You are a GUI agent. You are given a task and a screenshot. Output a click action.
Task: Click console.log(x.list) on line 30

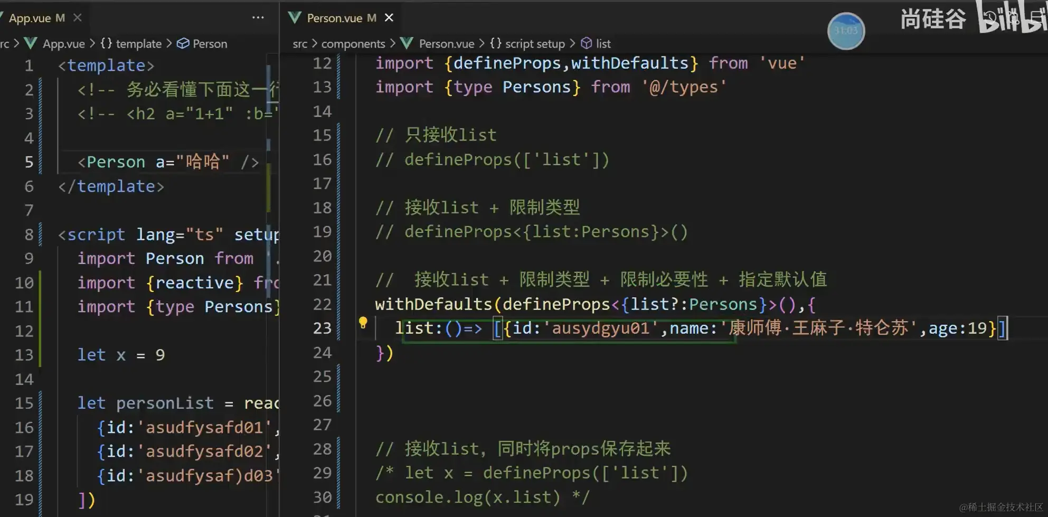[x=467, y=497]
